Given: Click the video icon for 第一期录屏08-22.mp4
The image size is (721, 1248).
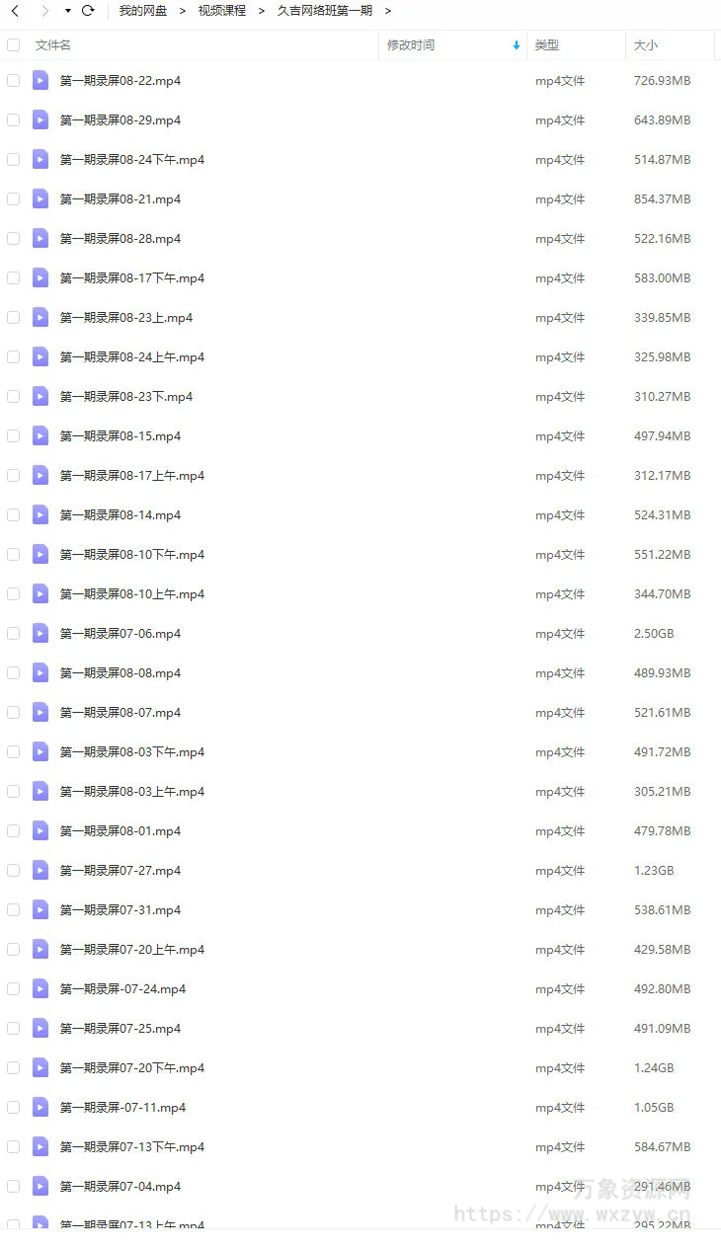Looking at the screenshot, I should (40, 80).
